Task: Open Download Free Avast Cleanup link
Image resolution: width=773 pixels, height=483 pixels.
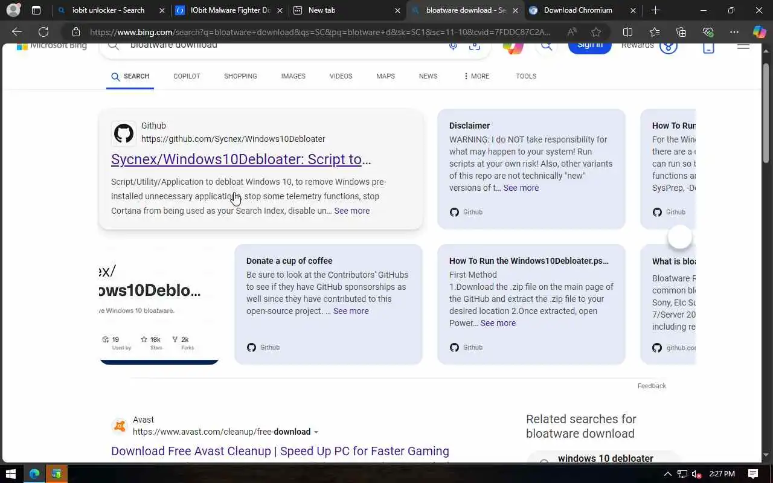Action: click(280, 451)
